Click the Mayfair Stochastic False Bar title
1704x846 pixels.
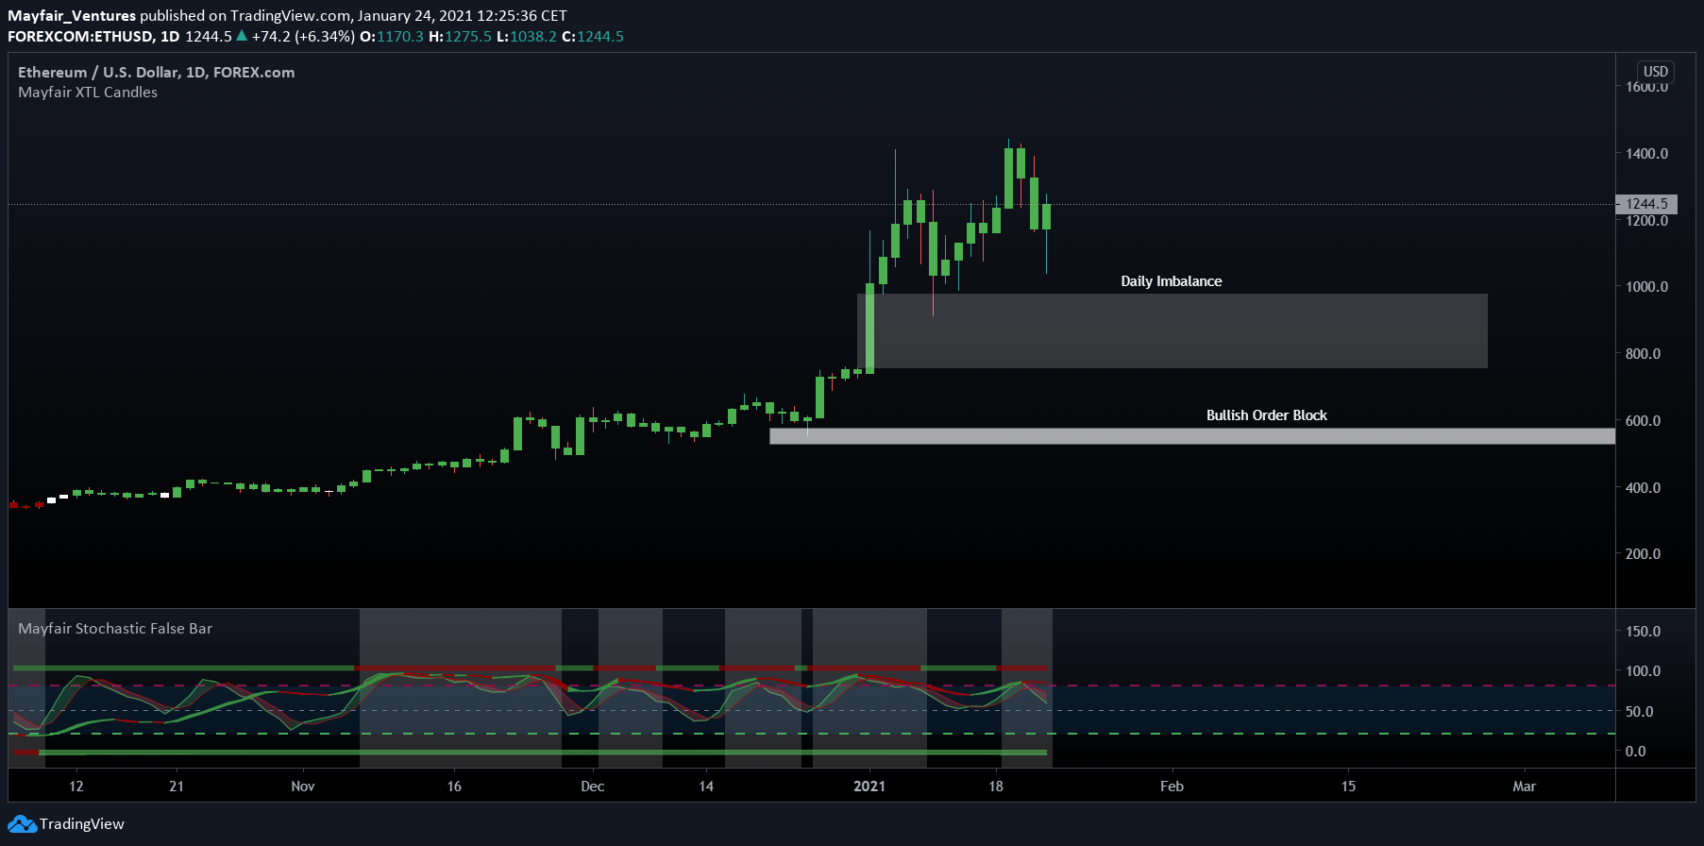point(115,629)
